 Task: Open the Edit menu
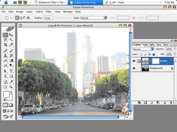pyautogui.click(x=11, y=12)
